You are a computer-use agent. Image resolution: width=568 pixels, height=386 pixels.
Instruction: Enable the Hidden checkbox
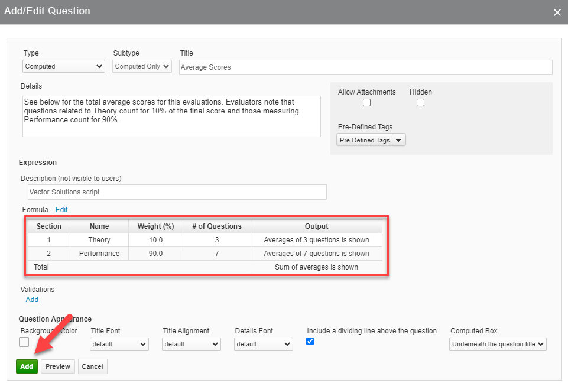click(x=420, y=102)
